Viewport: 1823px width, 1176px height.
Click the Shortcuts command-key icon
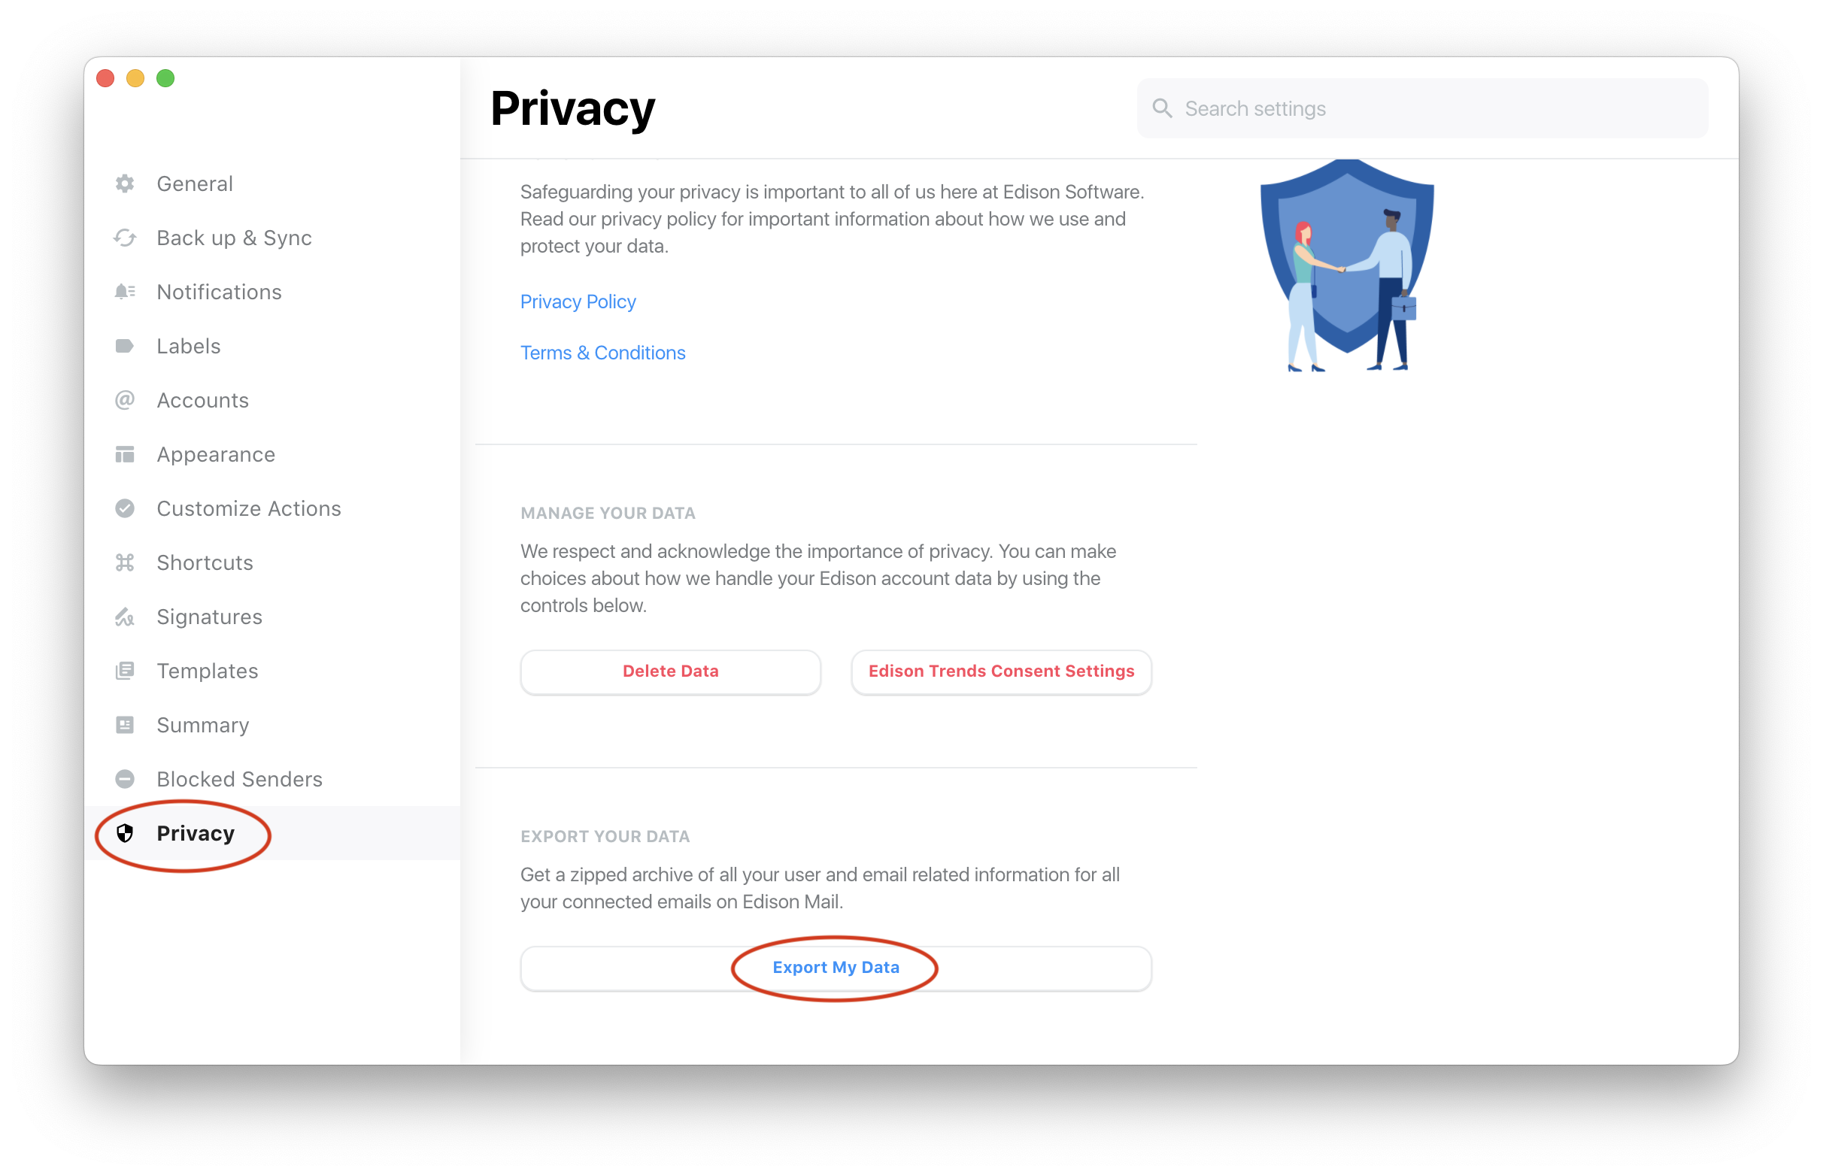click(x=125, y=562)
